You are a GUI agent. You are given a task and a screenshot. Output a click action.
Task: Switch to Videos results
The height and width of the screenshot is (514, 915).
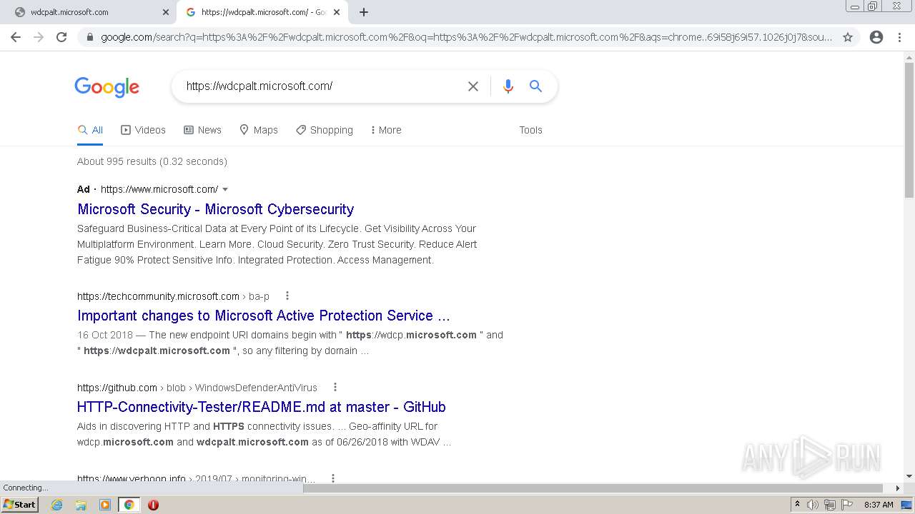[x=143, y=130]
